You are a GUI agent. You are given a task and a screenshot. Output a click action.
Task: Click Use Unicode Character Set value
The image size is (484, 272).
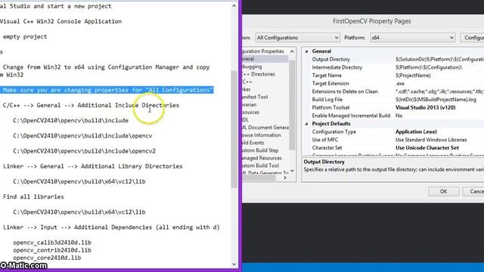[x=427, y=148]
